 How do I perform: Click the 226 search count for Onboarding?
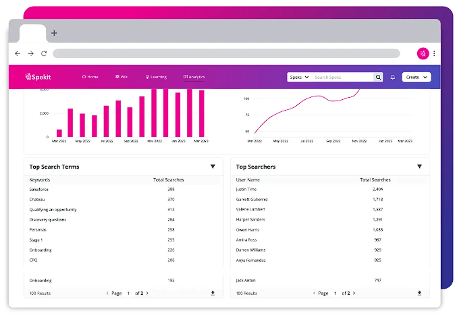tap(171, 250)
